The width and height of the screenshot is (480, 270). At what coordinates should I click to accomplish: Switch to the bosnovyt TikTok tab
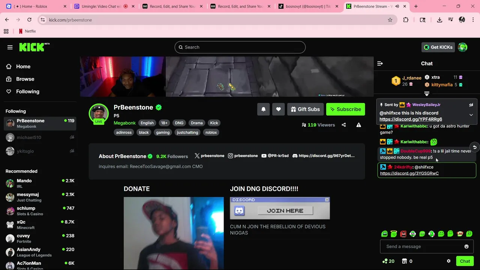pyautogui.click(x=309, y=6)
